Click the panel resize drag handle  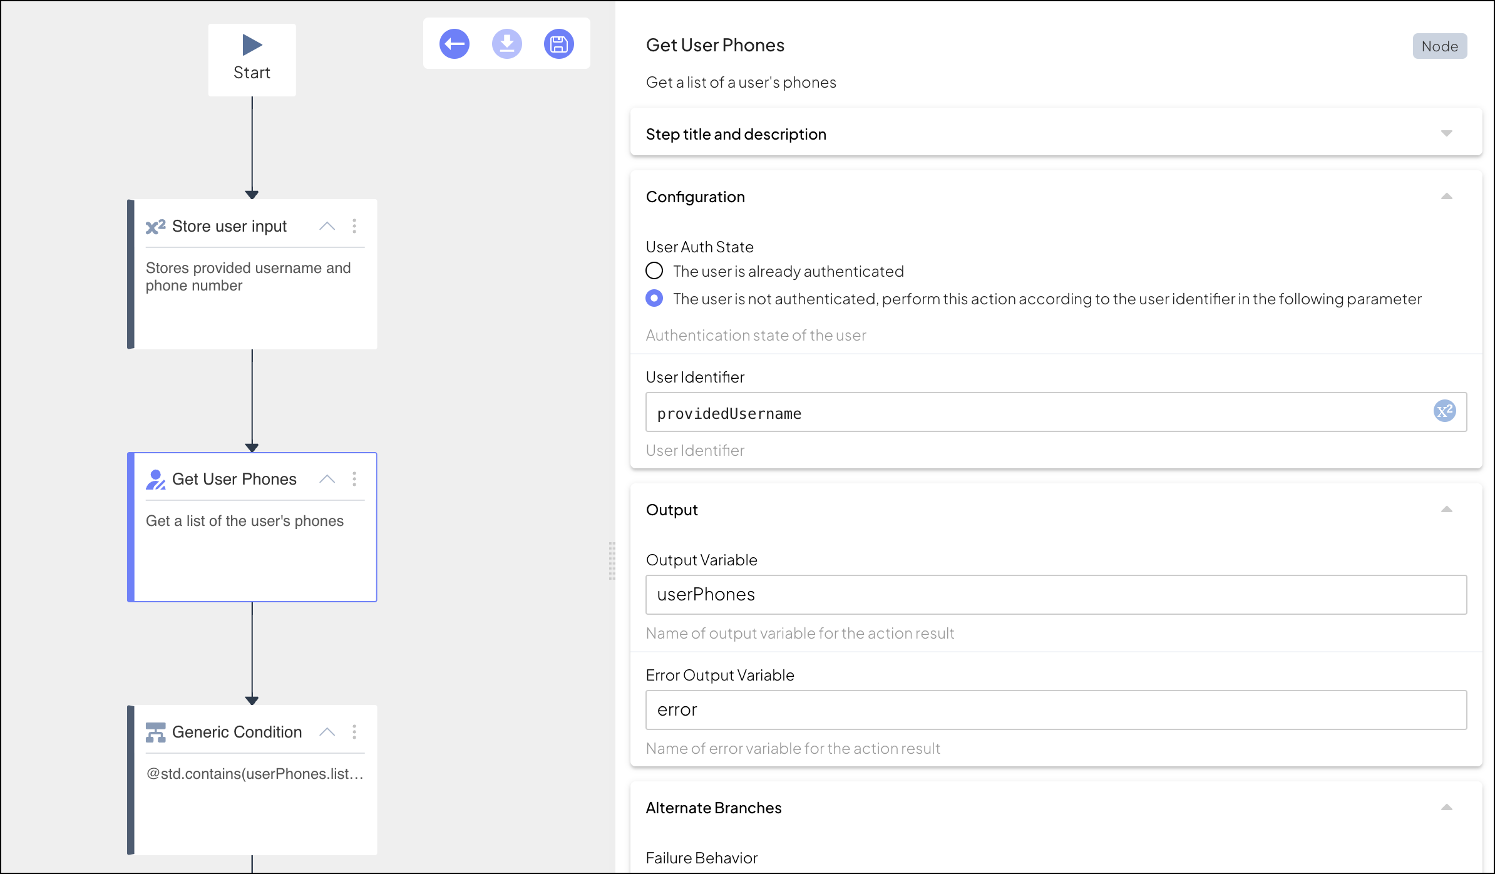(x=612, y=560)
